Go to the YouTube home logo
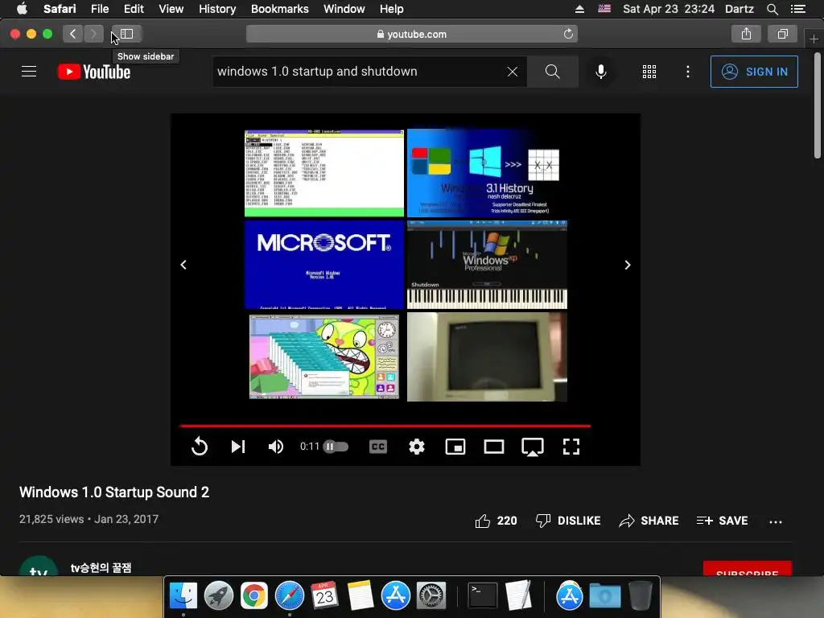The width and height of the screenshot is (824, 618). (94, 72)
